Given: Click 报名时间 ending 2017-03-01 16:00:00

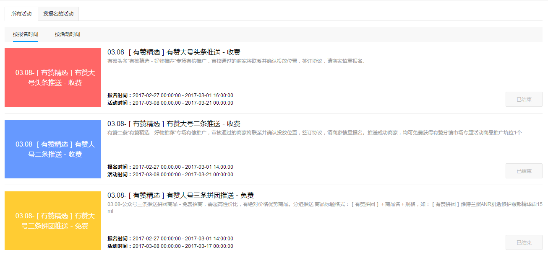Looking at the screenshot, I should [x=170, y=95].
